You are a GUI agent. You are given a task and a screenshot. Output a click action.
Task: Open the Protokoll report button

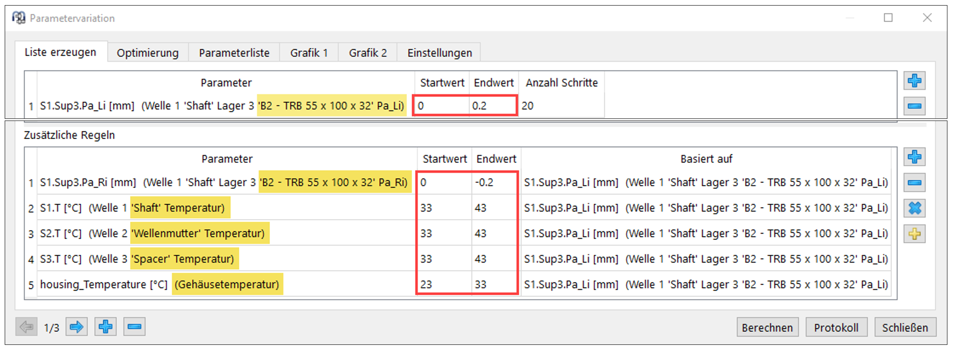tap(835, 328)
